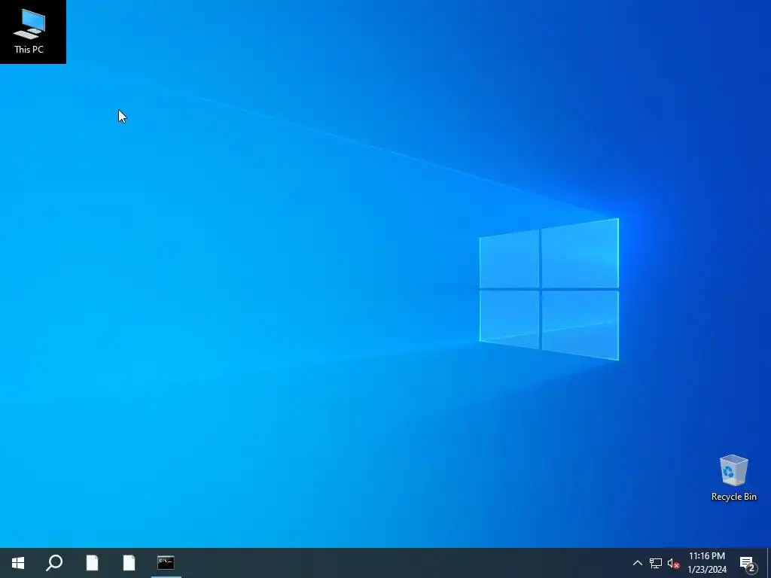Viewport: 771px width, 578px height.
Task: Open the Action Center notifications icon
Action: tap(748, 563)
